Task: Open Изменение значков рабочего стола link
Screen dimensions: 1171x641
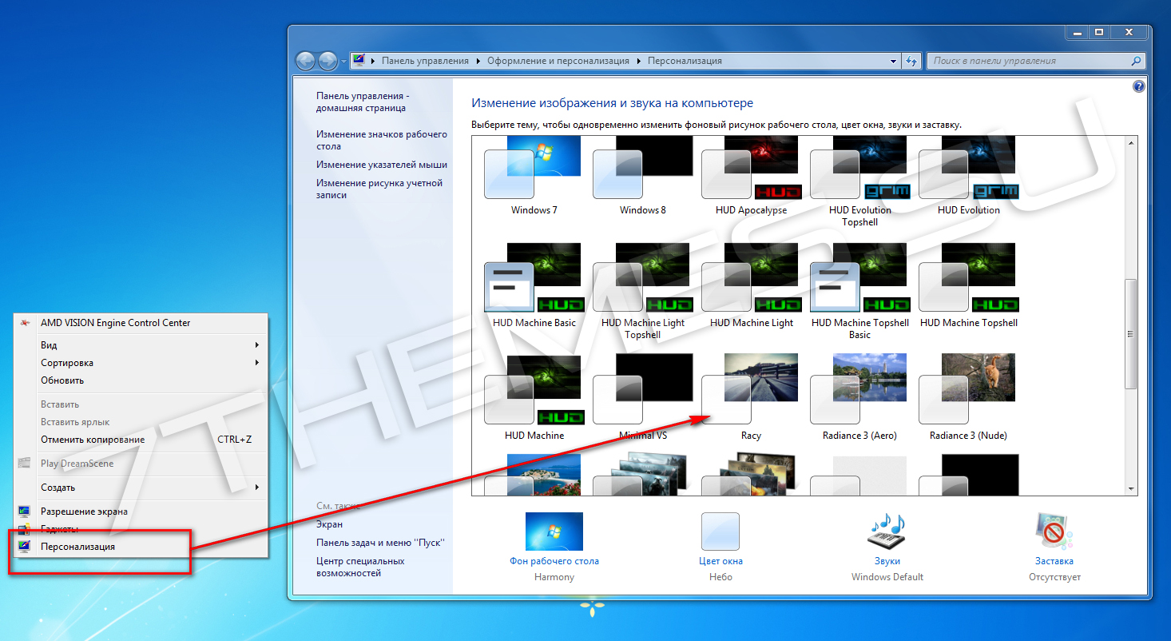Action: click(x=382, y=141)
